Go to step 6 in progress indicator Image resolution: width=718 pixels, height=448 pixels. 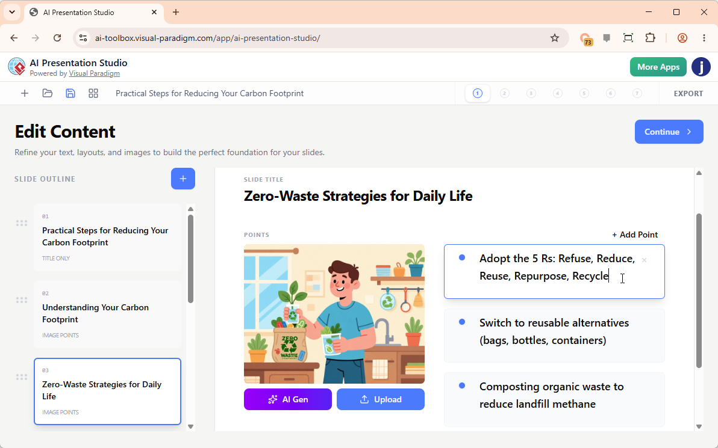tap(610, 93)
